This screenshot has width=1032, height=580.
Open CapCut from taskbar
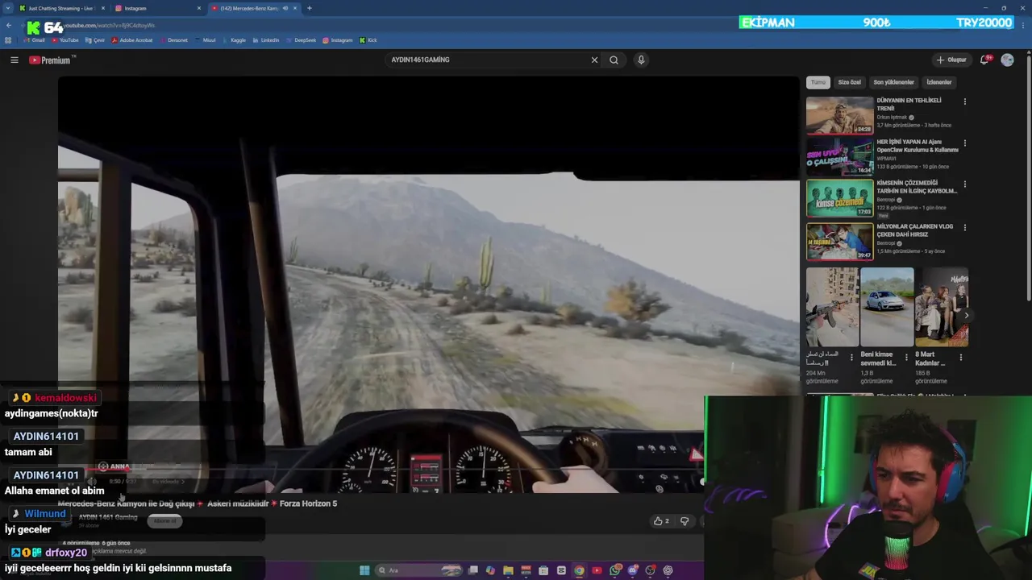pos(561,570)
